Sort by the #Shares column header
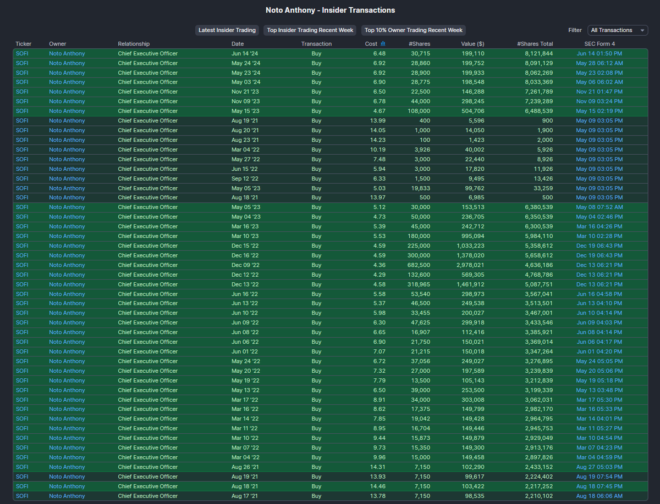This screenshot has height=504, width=660. pos(420,44)
